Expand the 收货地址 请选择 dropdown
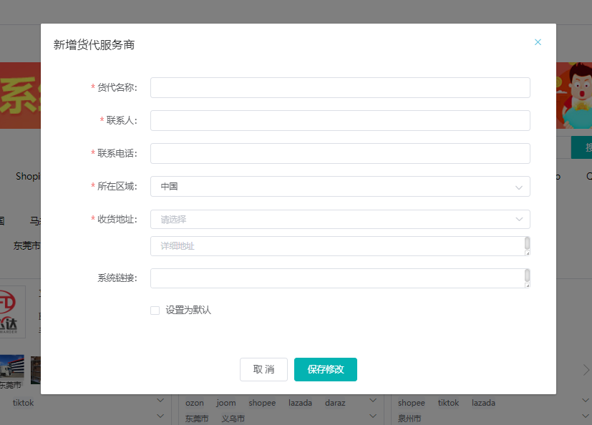 tap(340, 219)
